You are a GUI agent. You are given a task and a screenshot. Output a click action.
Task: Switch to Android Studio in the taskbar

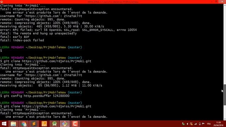[54, 124]
